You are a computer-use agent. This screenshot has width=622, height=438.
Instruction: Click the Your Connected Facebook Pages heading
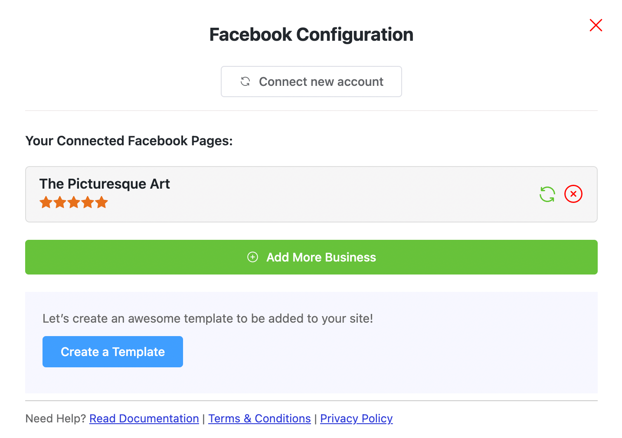point(129,141)
